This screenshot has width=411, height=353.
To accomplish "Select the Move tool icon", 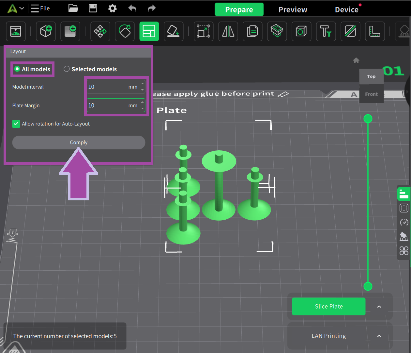I will point(100,31).
